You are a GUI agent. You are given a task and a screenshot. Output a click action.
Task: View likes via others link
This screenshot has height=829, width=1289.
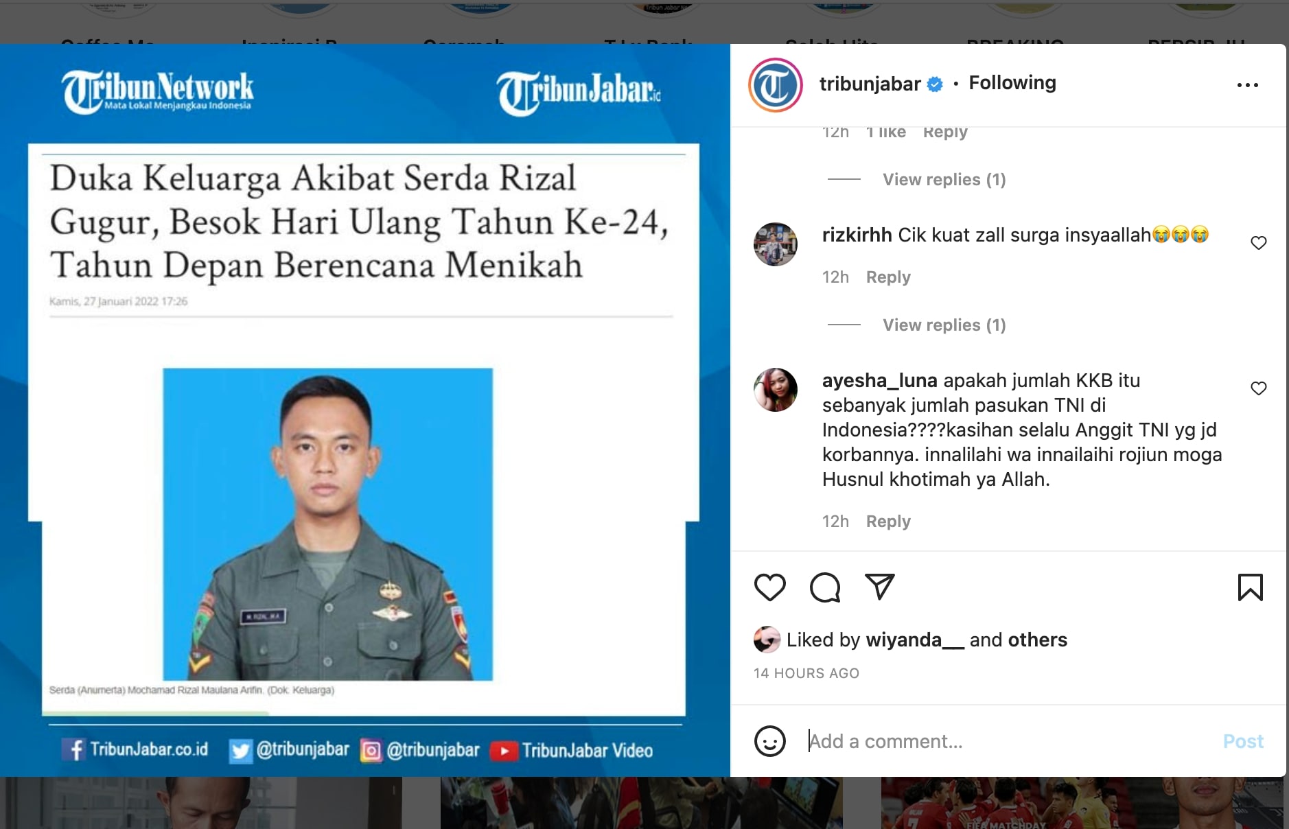[x=1037, y=640]
